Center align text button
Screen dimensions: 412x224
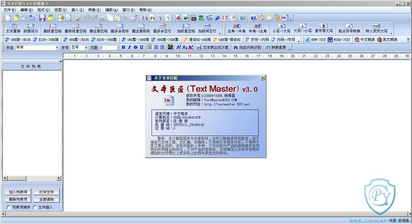pos(156,47)
